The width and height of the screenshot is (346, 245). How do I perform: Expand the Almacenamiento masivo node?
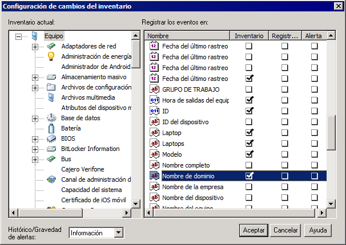(x=35, y=77)
